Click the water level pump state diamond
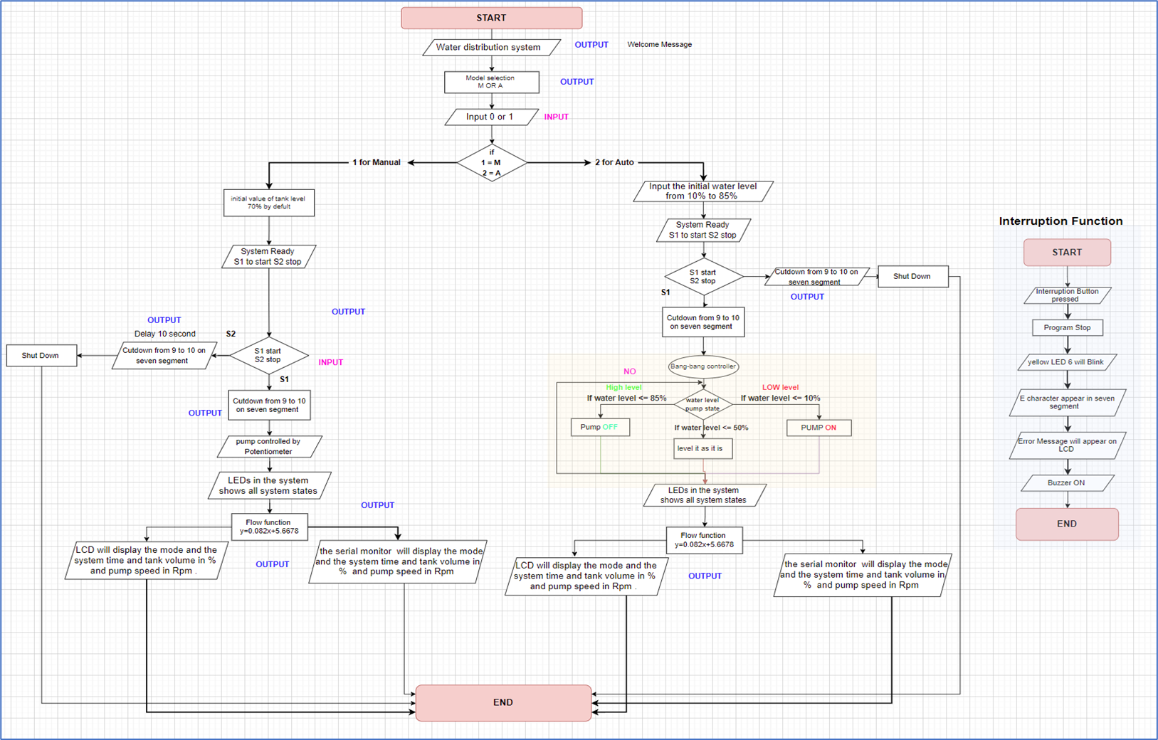 pyautogui.click(x=702, y=404)
